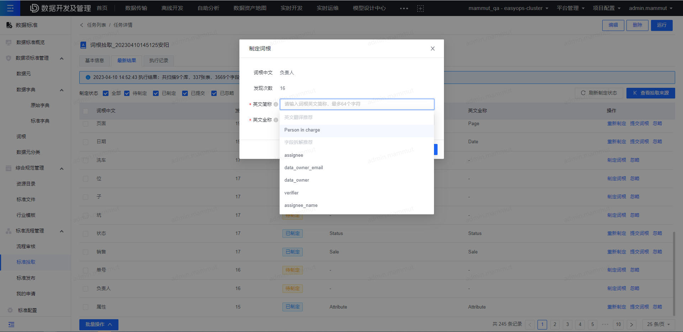
Task: Click 提交词根 link in 状态 row
Action: (640, 234)
